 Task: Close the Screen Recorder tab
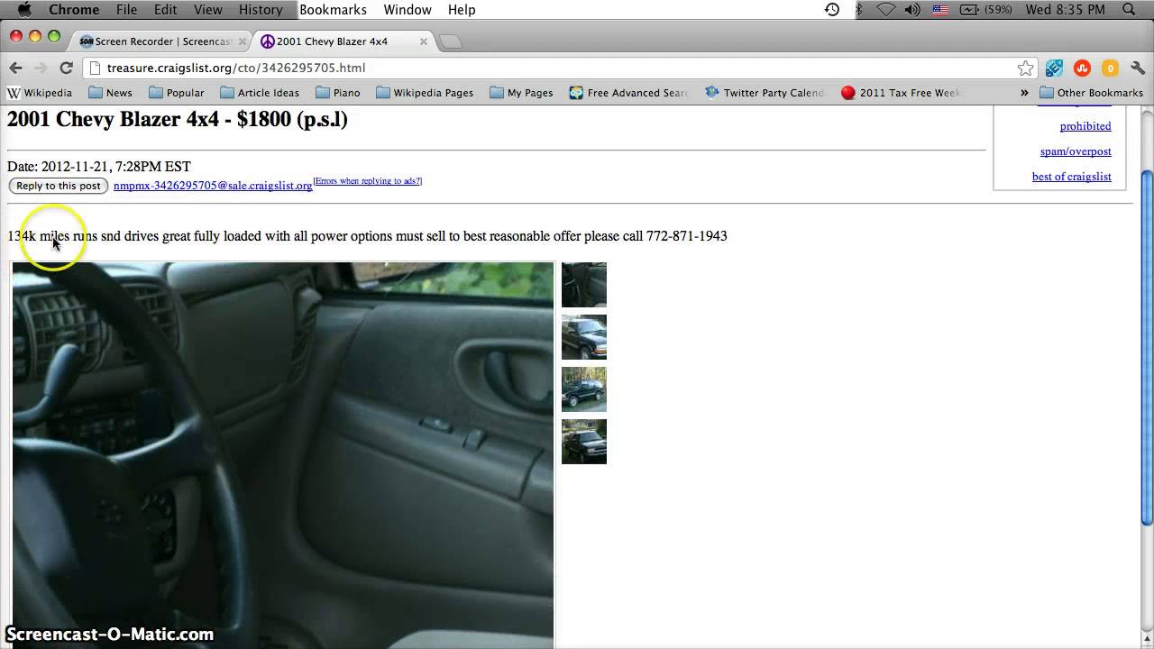click(242, 41)
